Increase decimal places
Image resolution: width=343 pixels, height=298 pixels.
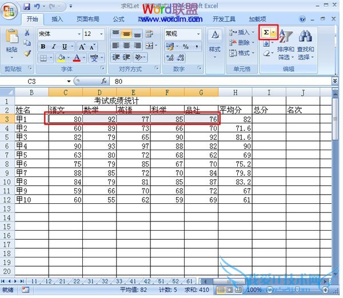(170, 58)
